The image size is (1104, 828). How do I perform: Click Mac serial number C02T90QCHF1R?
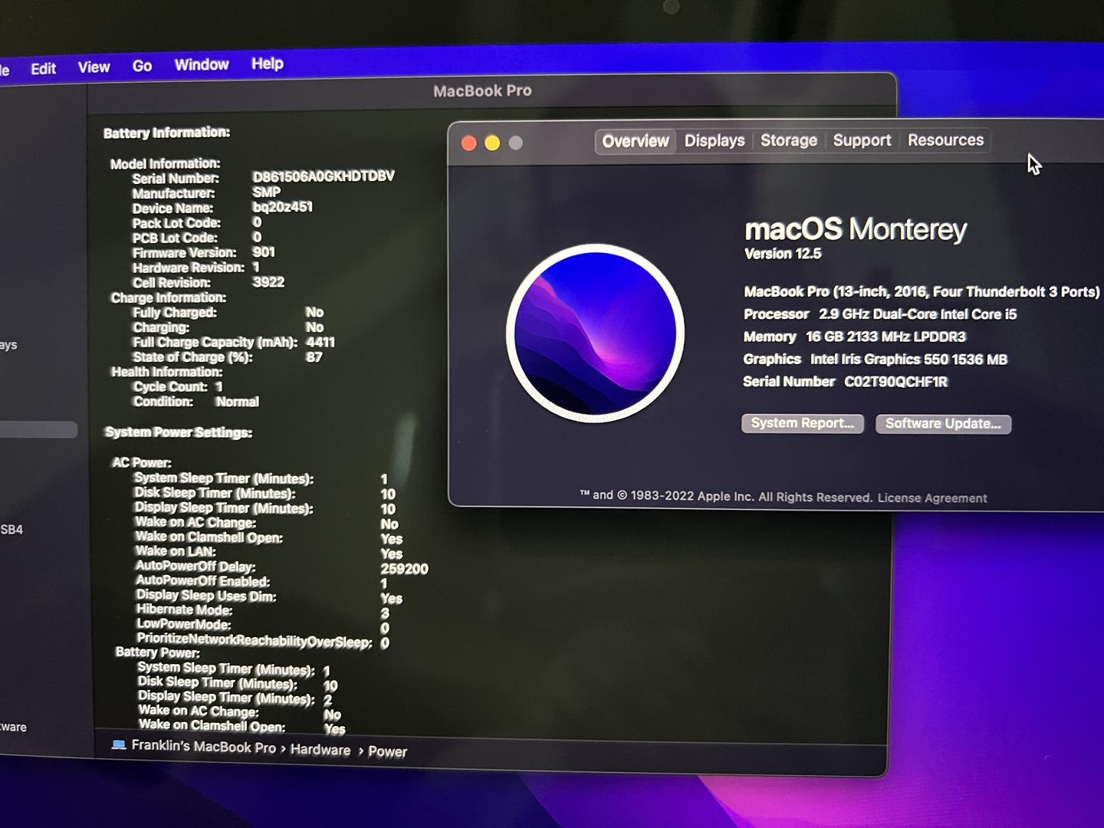(x=895, y=382)
